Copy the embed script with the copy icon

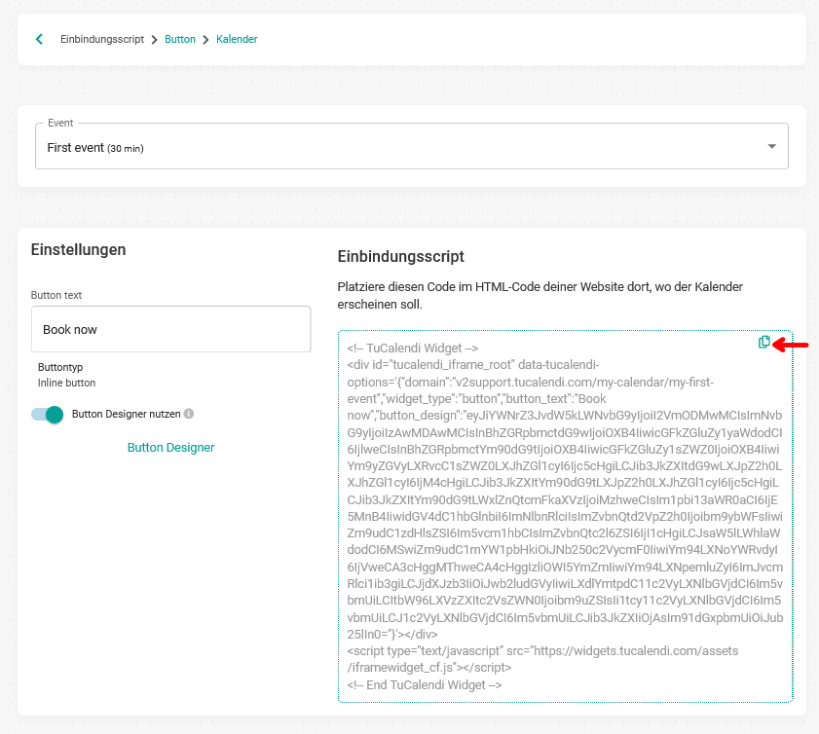763,343
